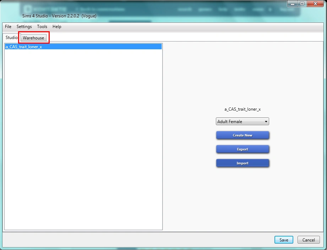327x250 pixels.
Task: Maximize the Sims 4 Studio window
Action: point(302,4)
